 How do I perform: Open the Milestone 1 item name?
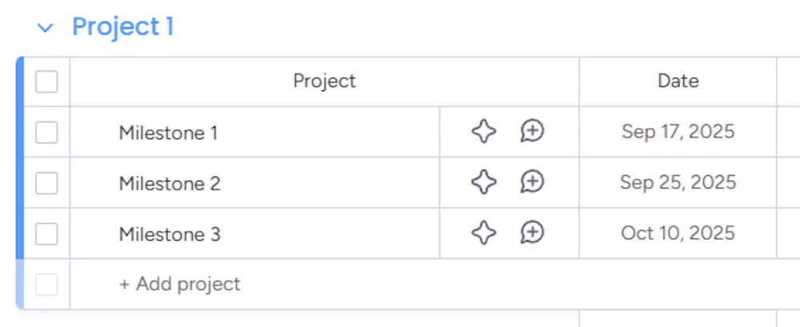[168, 133]
